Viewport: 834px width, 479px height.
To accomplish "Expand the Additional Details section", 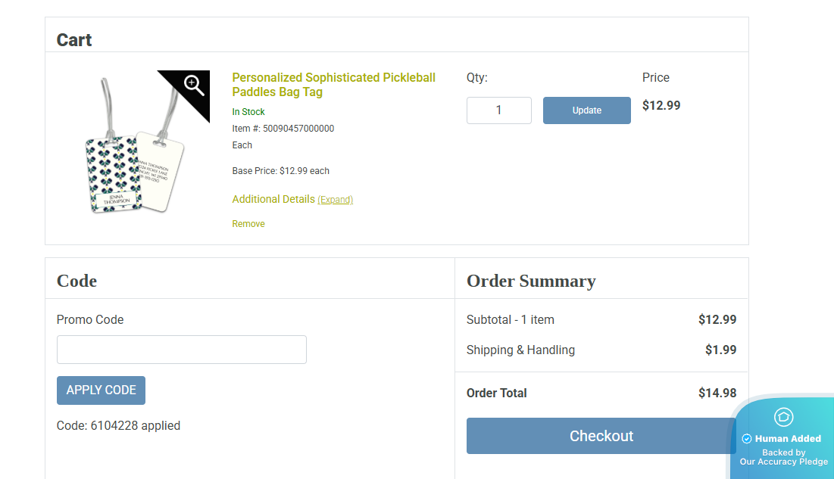I will pos(335,200).
